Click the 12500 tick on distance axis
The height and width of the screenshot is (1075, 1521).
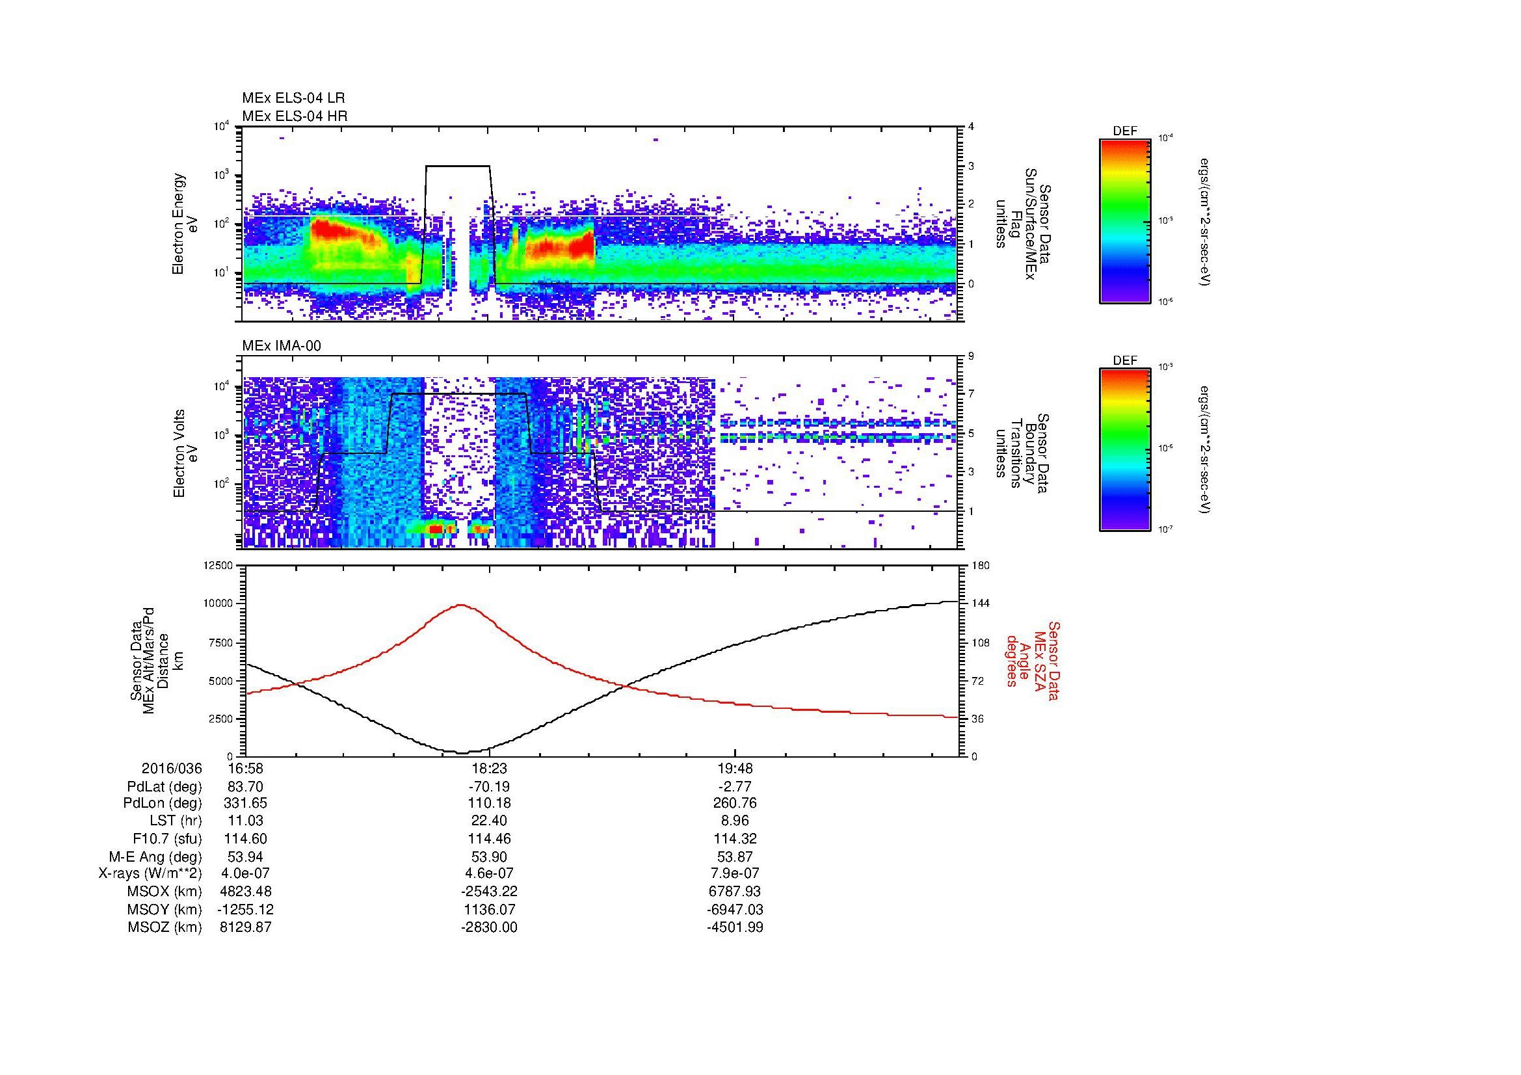point(218,565)
